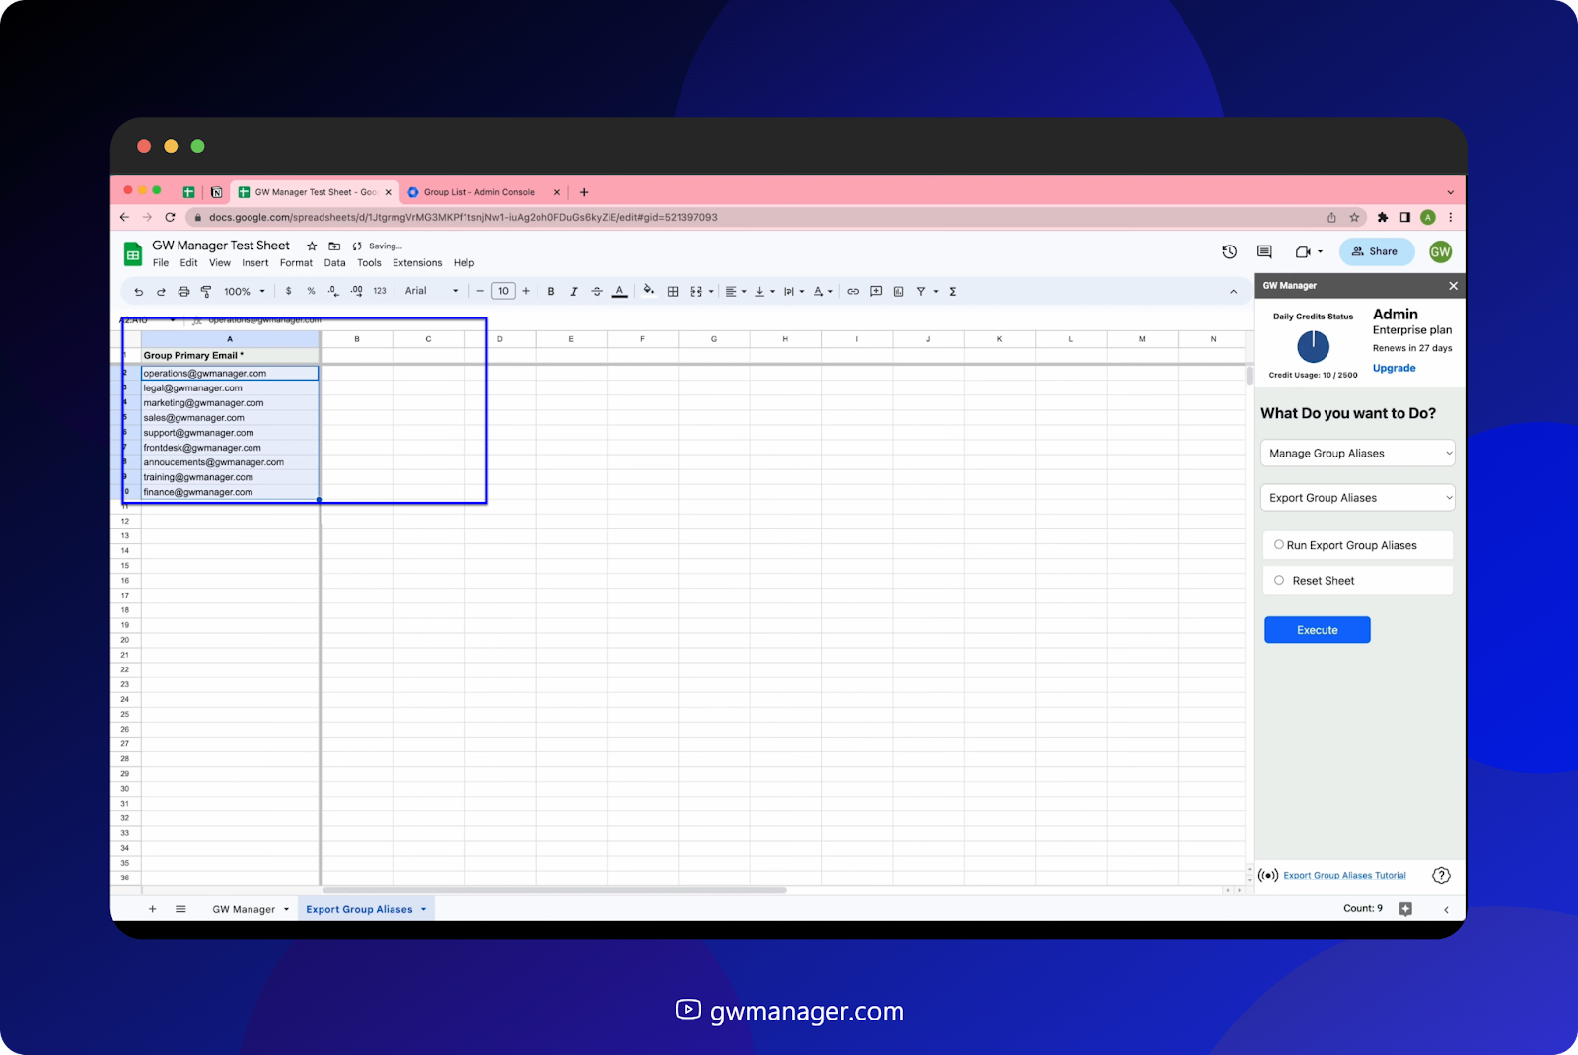Open the Edit menu
Viewport: 1578px width, 1055px height.
coord(188,263)
